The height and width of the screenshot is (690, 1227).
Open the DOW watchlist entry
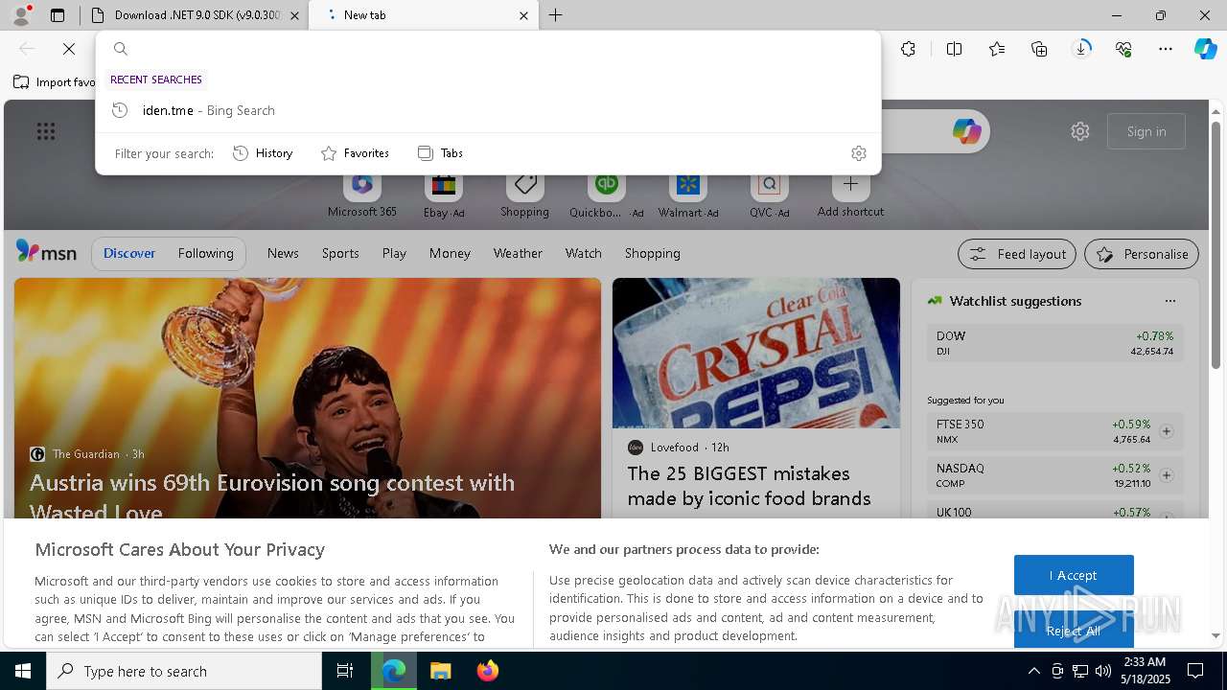[1054, 343]
